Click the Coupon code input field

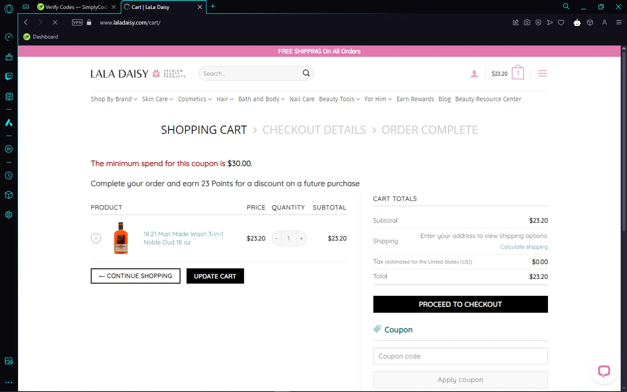tap(460, 356)
